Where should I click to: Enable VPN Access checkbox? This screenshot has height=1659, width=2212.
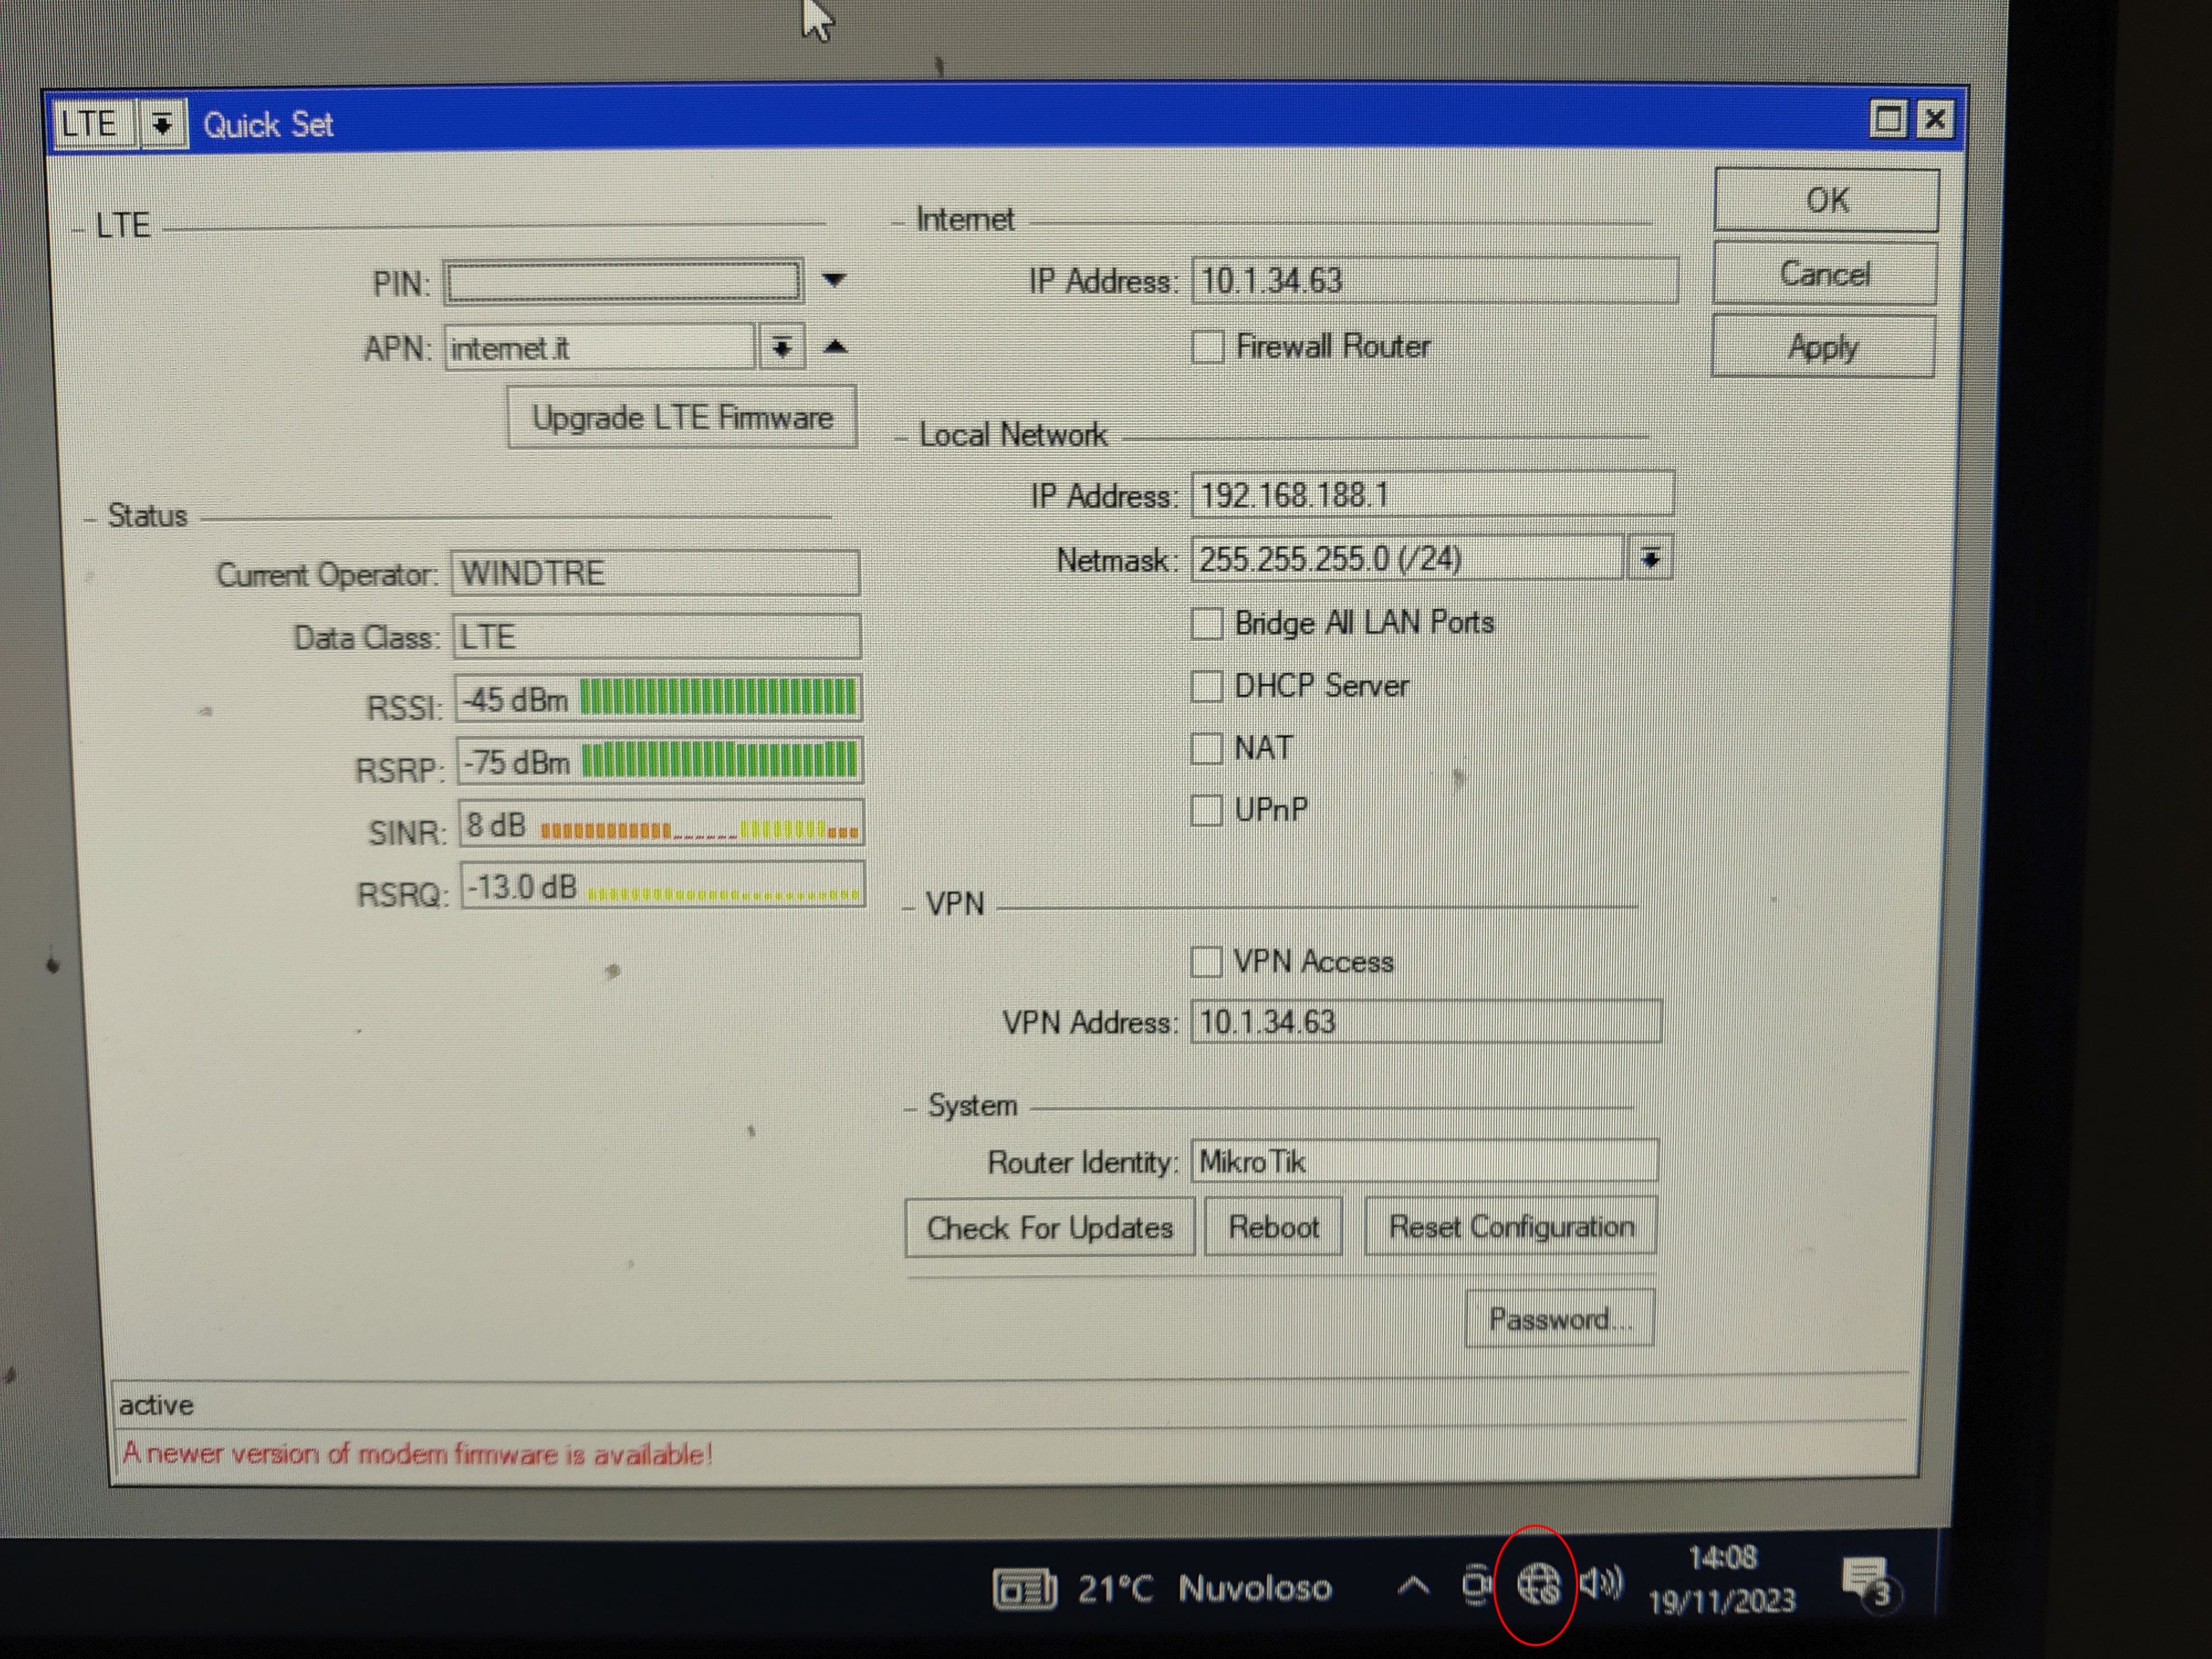pos(1206,962)
